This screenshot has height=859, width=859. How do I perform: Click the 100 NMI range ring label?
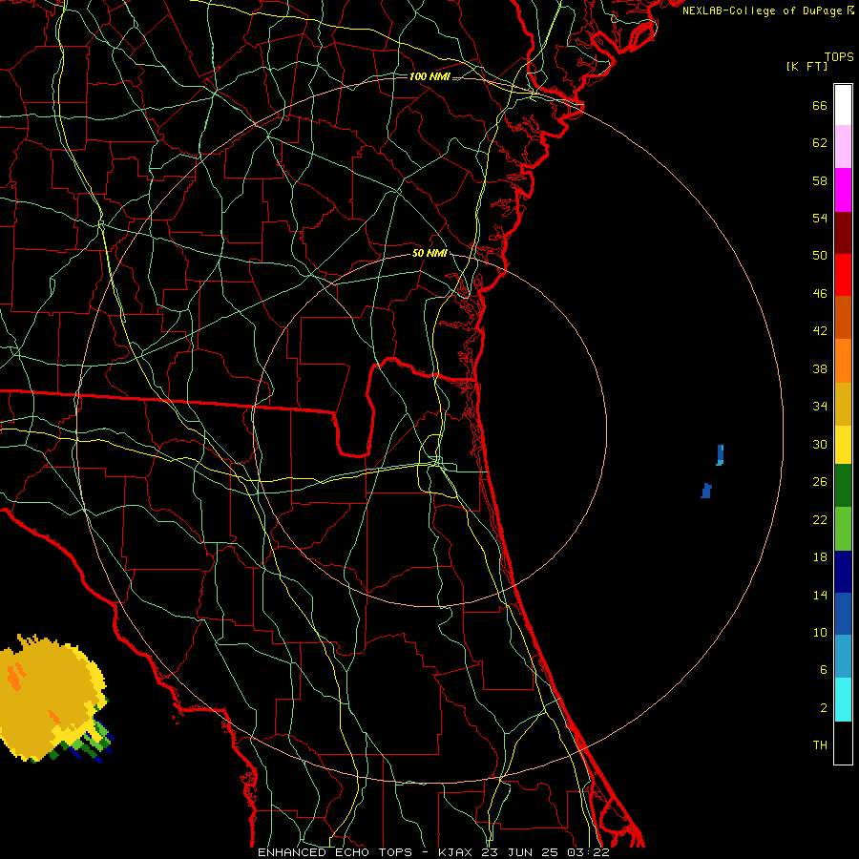click(429, 76)
